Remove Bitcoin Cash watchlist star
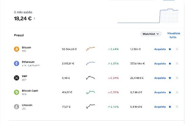This screenshot has width=185, height=124. coord(170,92)
